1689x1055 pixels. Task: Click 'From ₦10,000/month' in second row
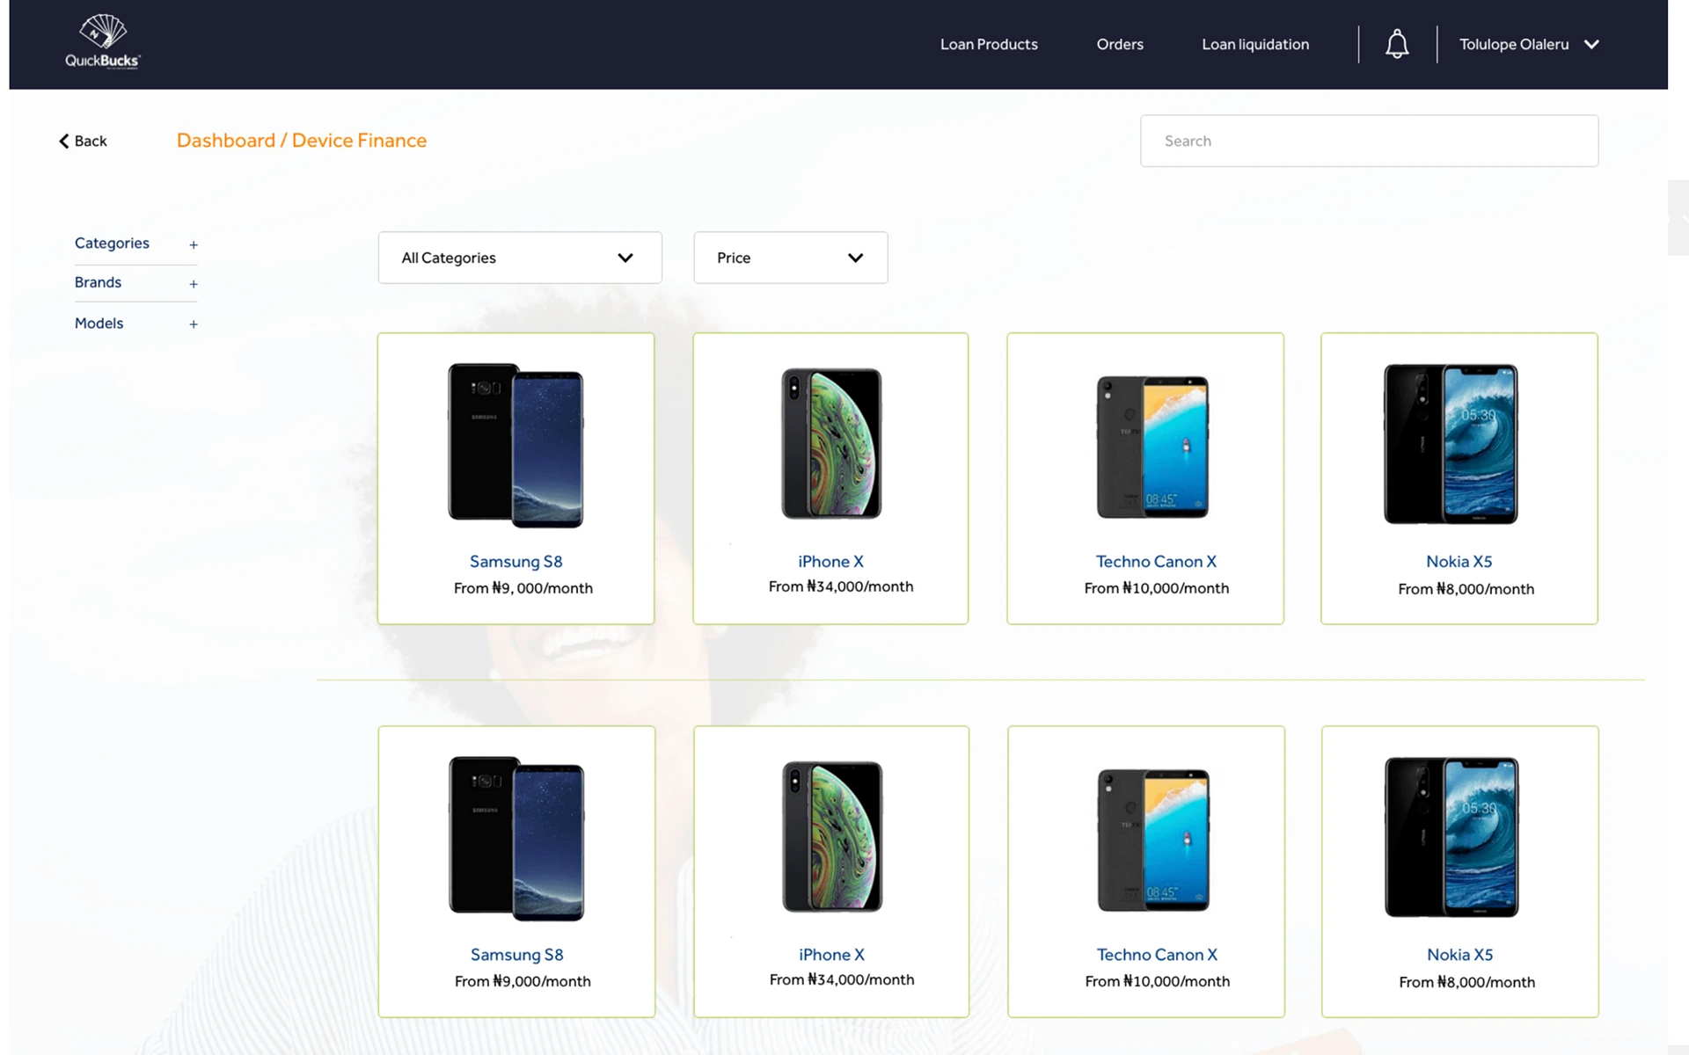1158,981
